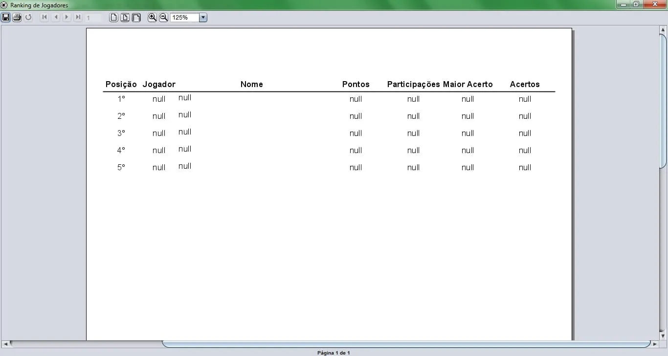Click the "Jogador" column header
Viewport: 668px width, 356px height.
tap(159, 84)
